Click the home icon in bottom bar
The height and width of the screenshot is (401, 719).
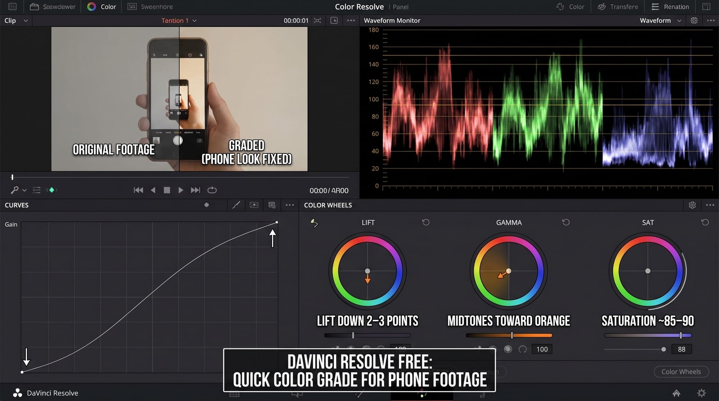pos(676,393)
